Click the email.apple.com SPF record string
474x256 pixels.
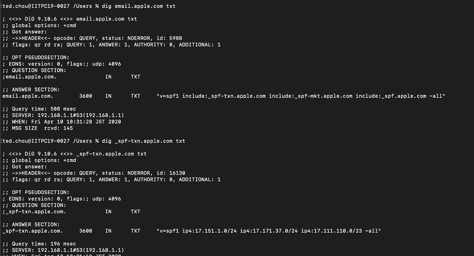tap(301, 96)
